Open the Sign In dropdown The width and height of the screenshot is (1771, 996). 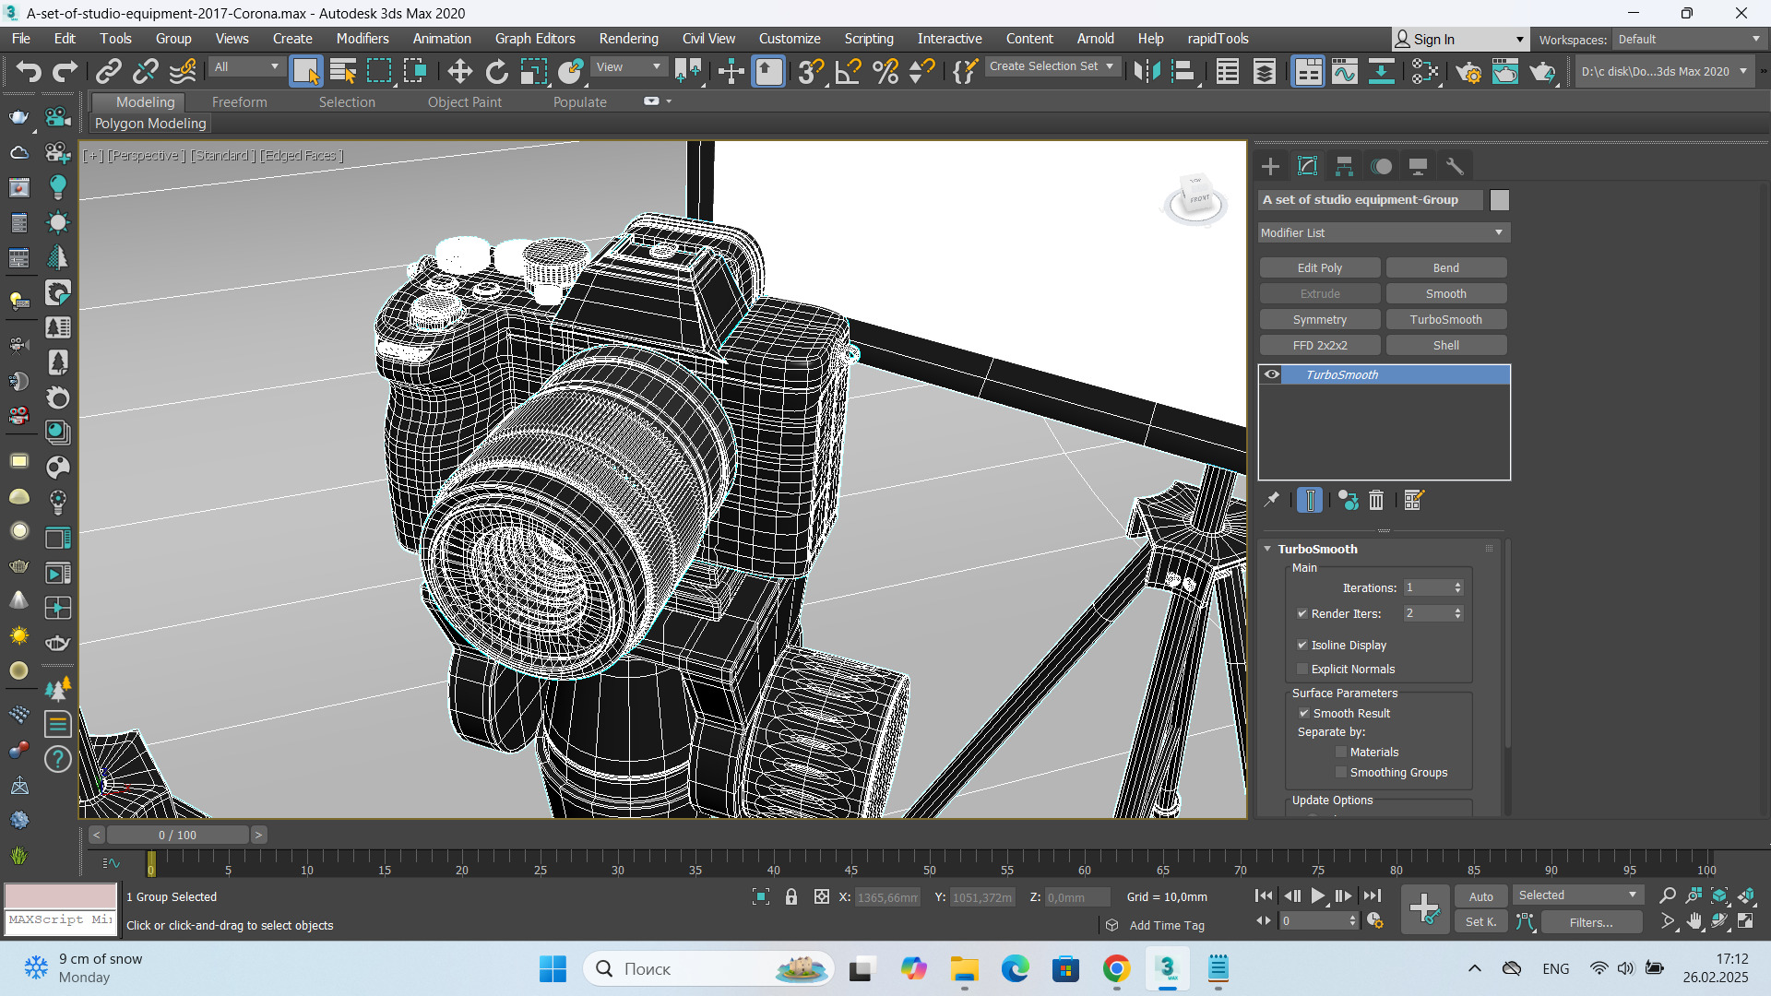1460,39
